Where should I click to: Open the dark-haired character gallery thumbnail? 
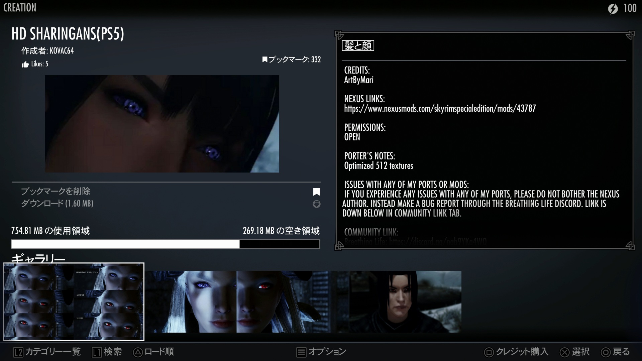[405, 302]
